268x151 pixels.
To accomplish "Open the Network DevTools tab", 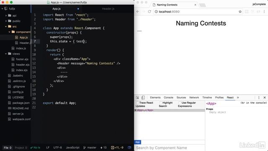I will pos(194,97).
